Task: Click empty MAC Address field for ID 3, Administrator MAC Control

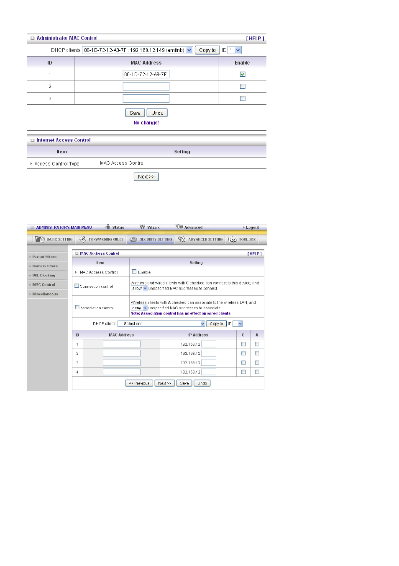Action: coord(146,98)
